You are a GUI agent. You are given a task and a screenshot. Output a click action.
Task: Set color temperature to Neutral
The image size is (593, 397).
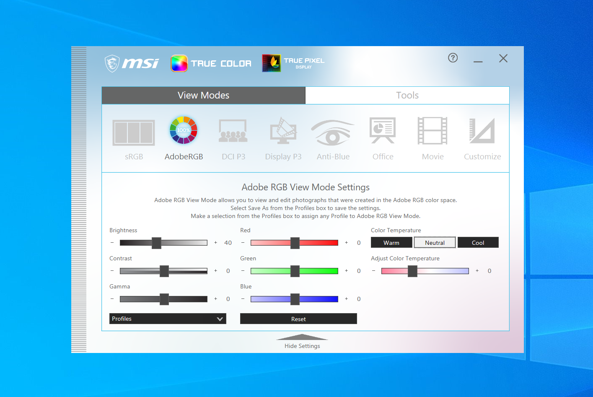pos(435,243)
